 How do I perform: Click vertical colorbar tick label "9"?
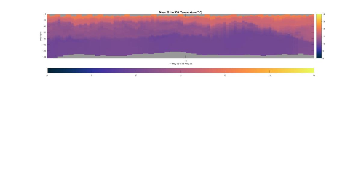click(323, 51)
